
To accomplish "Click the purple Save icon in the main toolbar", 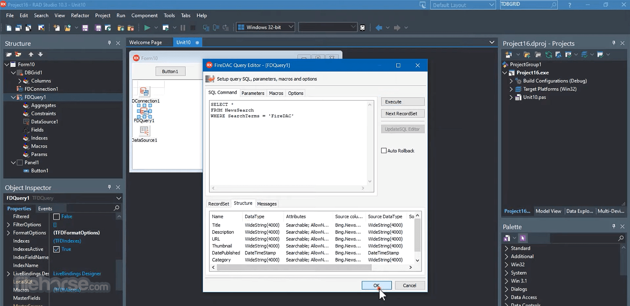I will click(x=85, y=28).
